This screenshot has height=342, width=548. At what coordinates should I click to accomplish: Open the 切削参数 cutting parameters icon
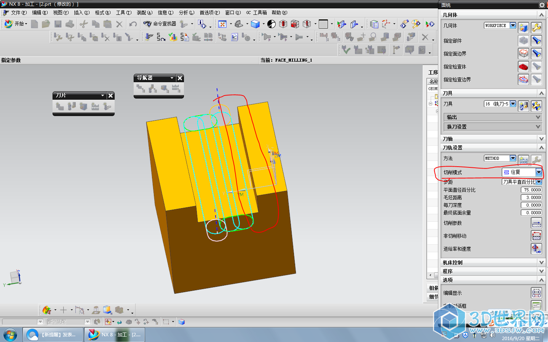[x=536, y=223]
